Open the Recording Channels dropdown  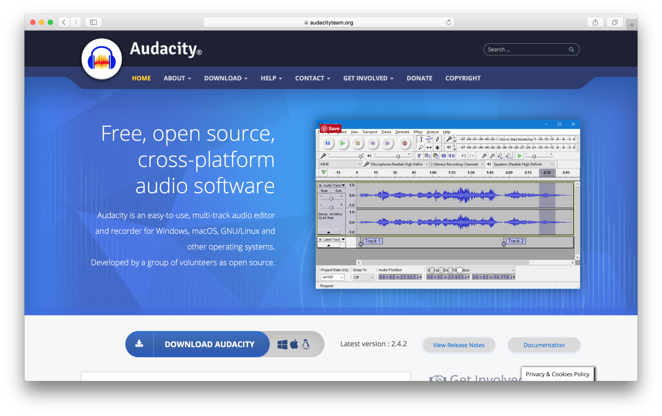pos(457,164)
